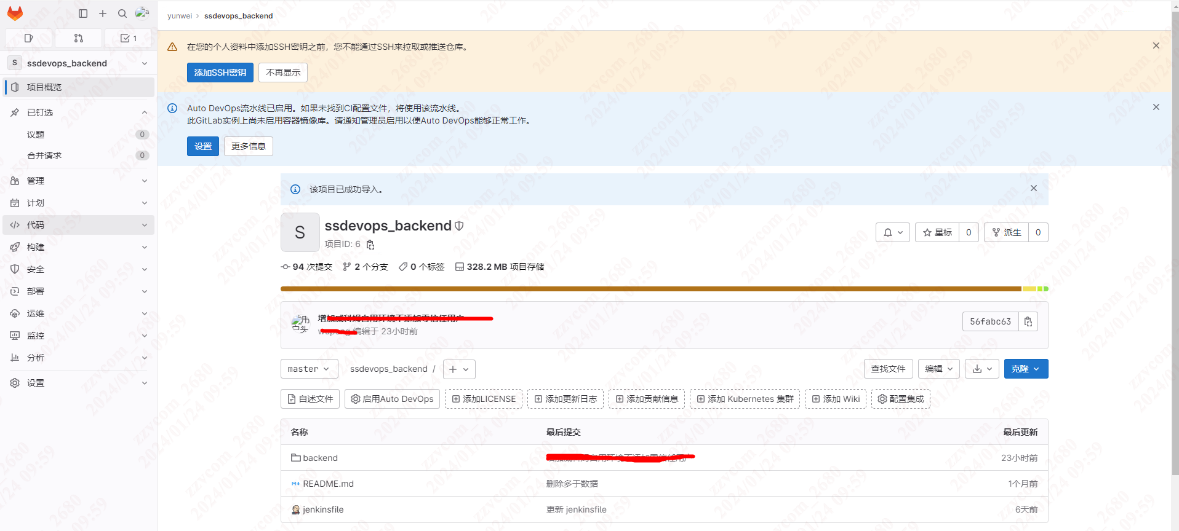Fork the project with 派生 button
The width and height of the screenshot is (1179, 531).
point(1007,232)
